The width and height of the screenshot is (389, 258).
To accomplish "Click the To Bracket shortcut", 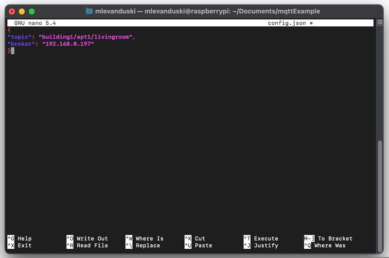I will pos(335,239).
